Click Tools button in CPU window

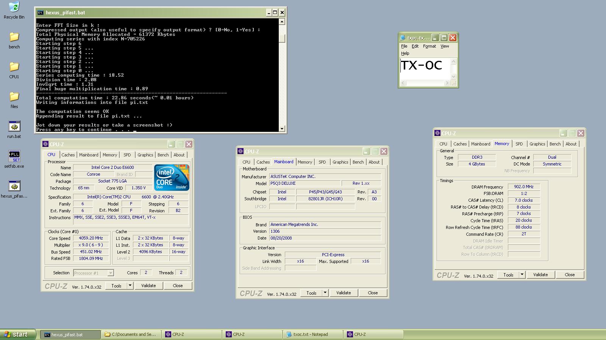(x=116, y=286)
